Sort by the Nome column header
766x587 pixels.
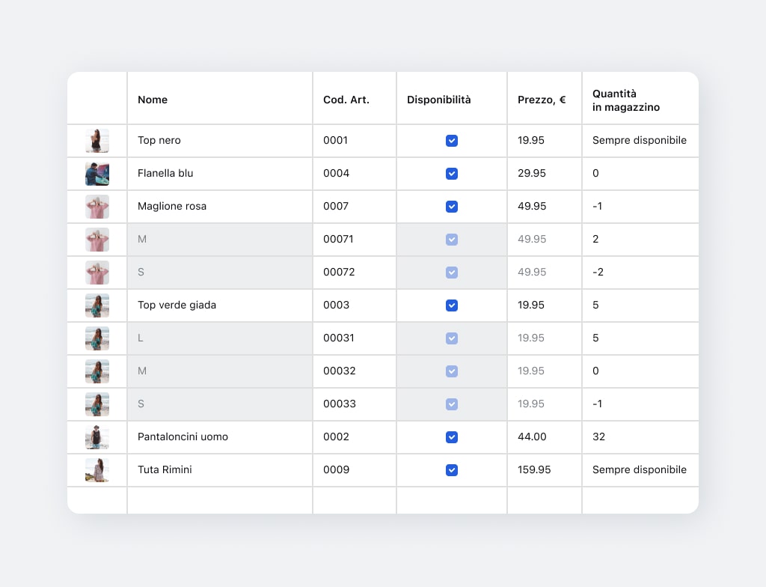coord(153,100)
